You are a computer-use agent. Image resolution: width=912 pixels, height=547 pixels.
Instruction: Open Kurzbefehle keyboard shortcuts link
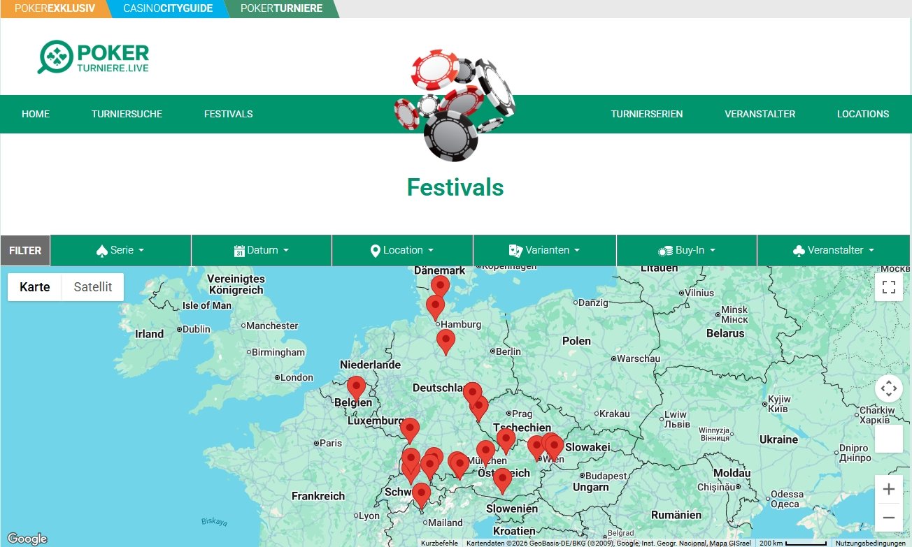pyautogui.click(x=440, y=543)
